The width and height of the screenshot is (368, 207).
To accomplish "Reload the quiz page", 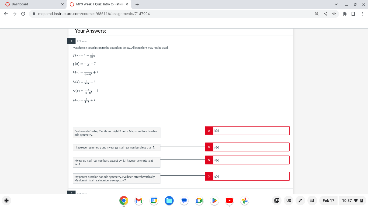I will tap(23, 13).
